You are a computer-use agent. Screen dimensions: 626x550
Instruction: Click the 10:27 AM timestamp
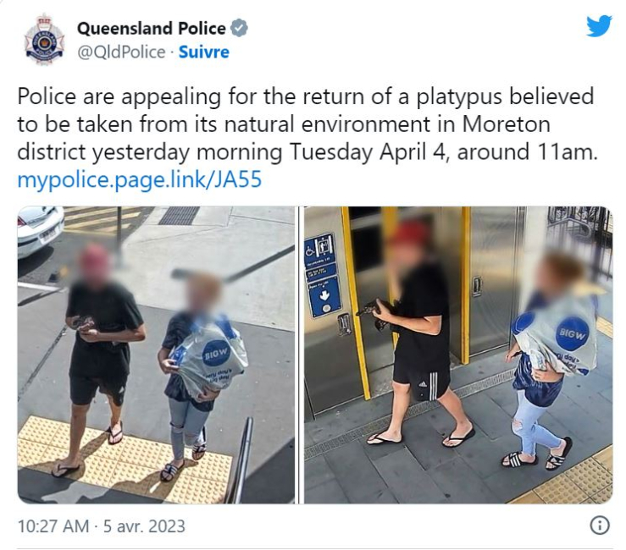click(53, 526)
